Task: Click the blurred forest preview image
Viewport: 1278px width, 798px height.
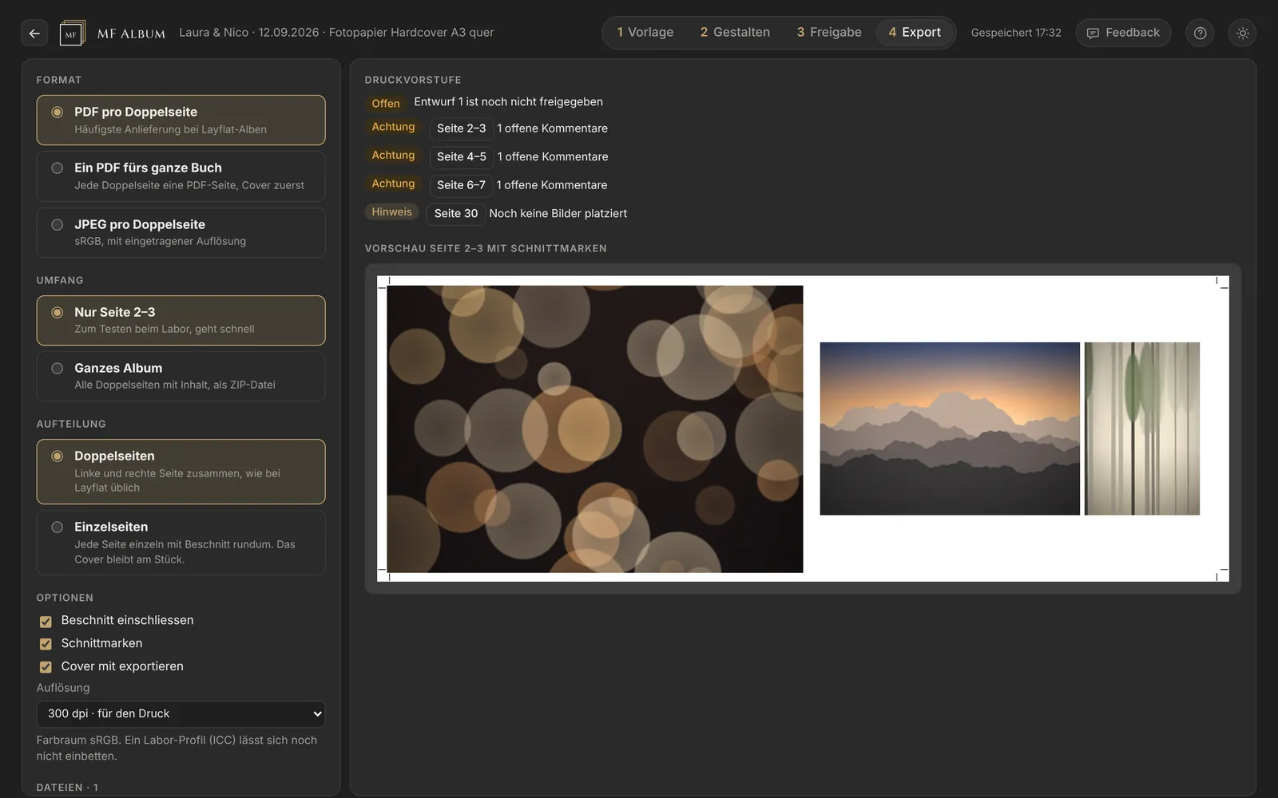Action: [x=1142, y=429]
